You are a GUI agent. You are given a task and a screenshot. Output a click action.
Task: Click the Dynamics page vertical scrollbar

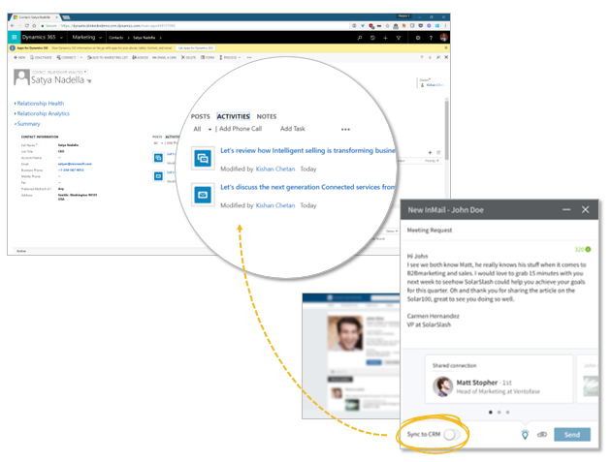coord(446,131)
